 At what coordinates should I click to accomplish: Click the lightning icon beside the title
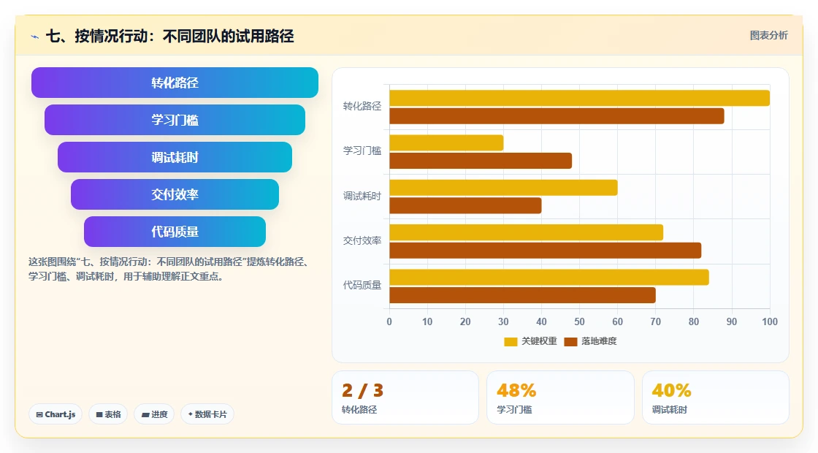coord(35,37)
